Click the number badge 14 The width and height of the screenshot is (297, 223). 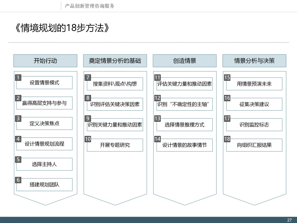[158, 139]
